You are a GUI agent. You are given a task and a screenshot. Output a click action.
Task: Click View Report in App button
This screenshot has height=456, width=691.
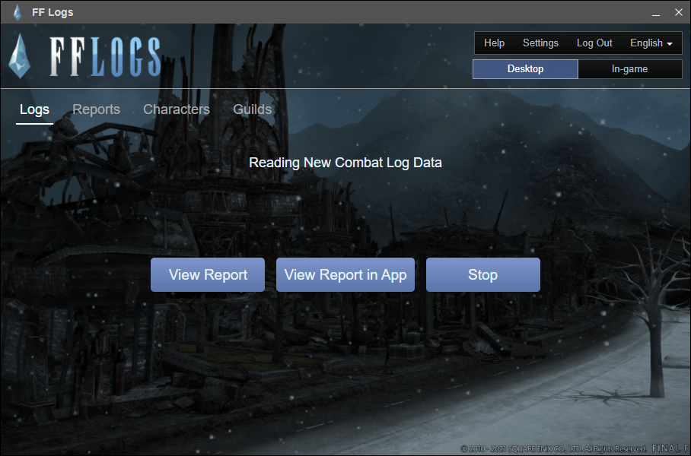tap(345, 275)
